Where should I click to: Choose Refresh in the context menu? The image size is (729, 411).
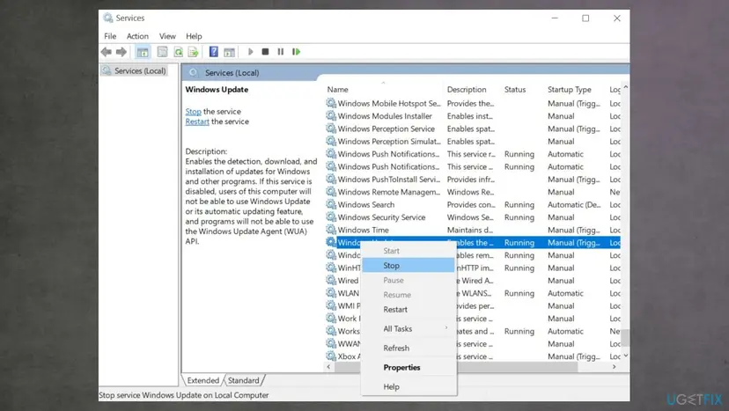click(x=409, y=348)
